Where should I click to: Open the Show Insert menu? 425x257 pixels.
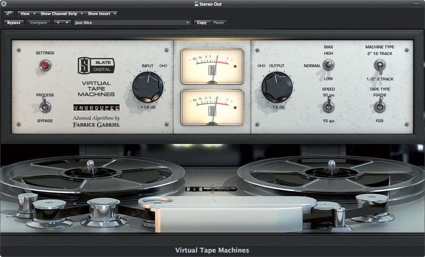[101, 13]
